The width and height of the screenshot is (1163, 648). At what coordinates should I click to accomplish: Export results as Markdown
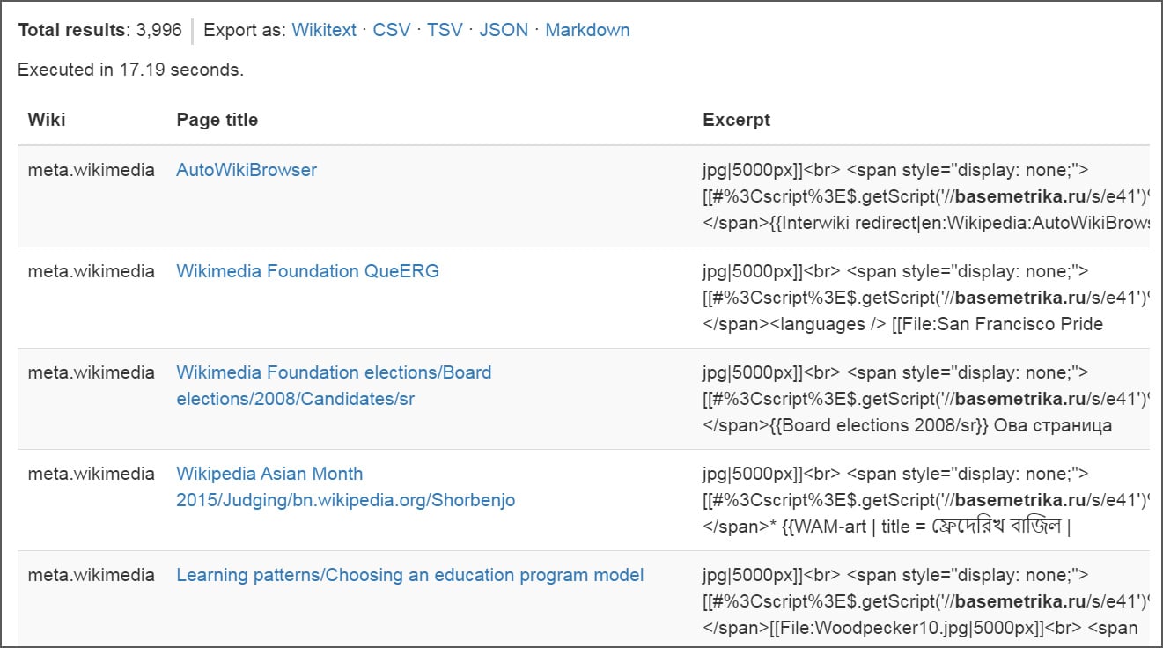(x=587, y=30)
